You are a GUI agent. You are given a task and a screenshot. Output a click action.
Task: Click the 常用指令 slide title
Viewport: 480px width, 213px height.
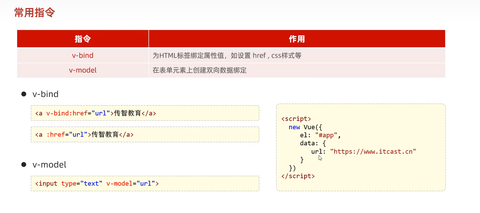35,13
